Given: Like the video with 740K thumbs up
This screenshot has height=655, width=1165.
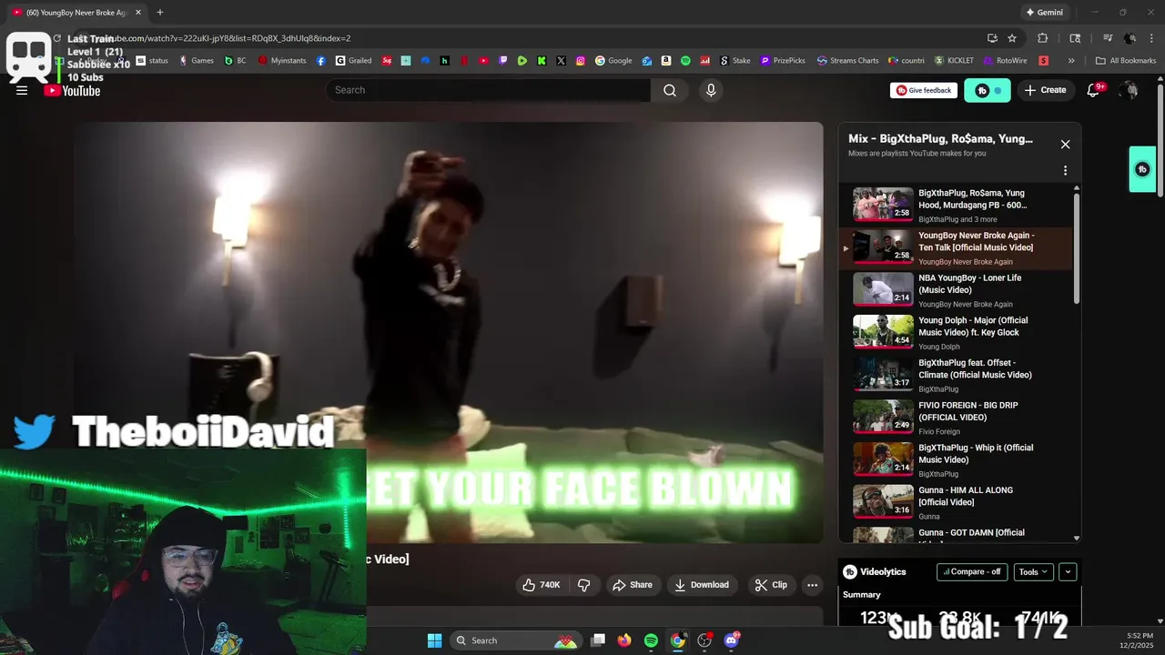Looking at the screenshot, I should tap(541, 585).
